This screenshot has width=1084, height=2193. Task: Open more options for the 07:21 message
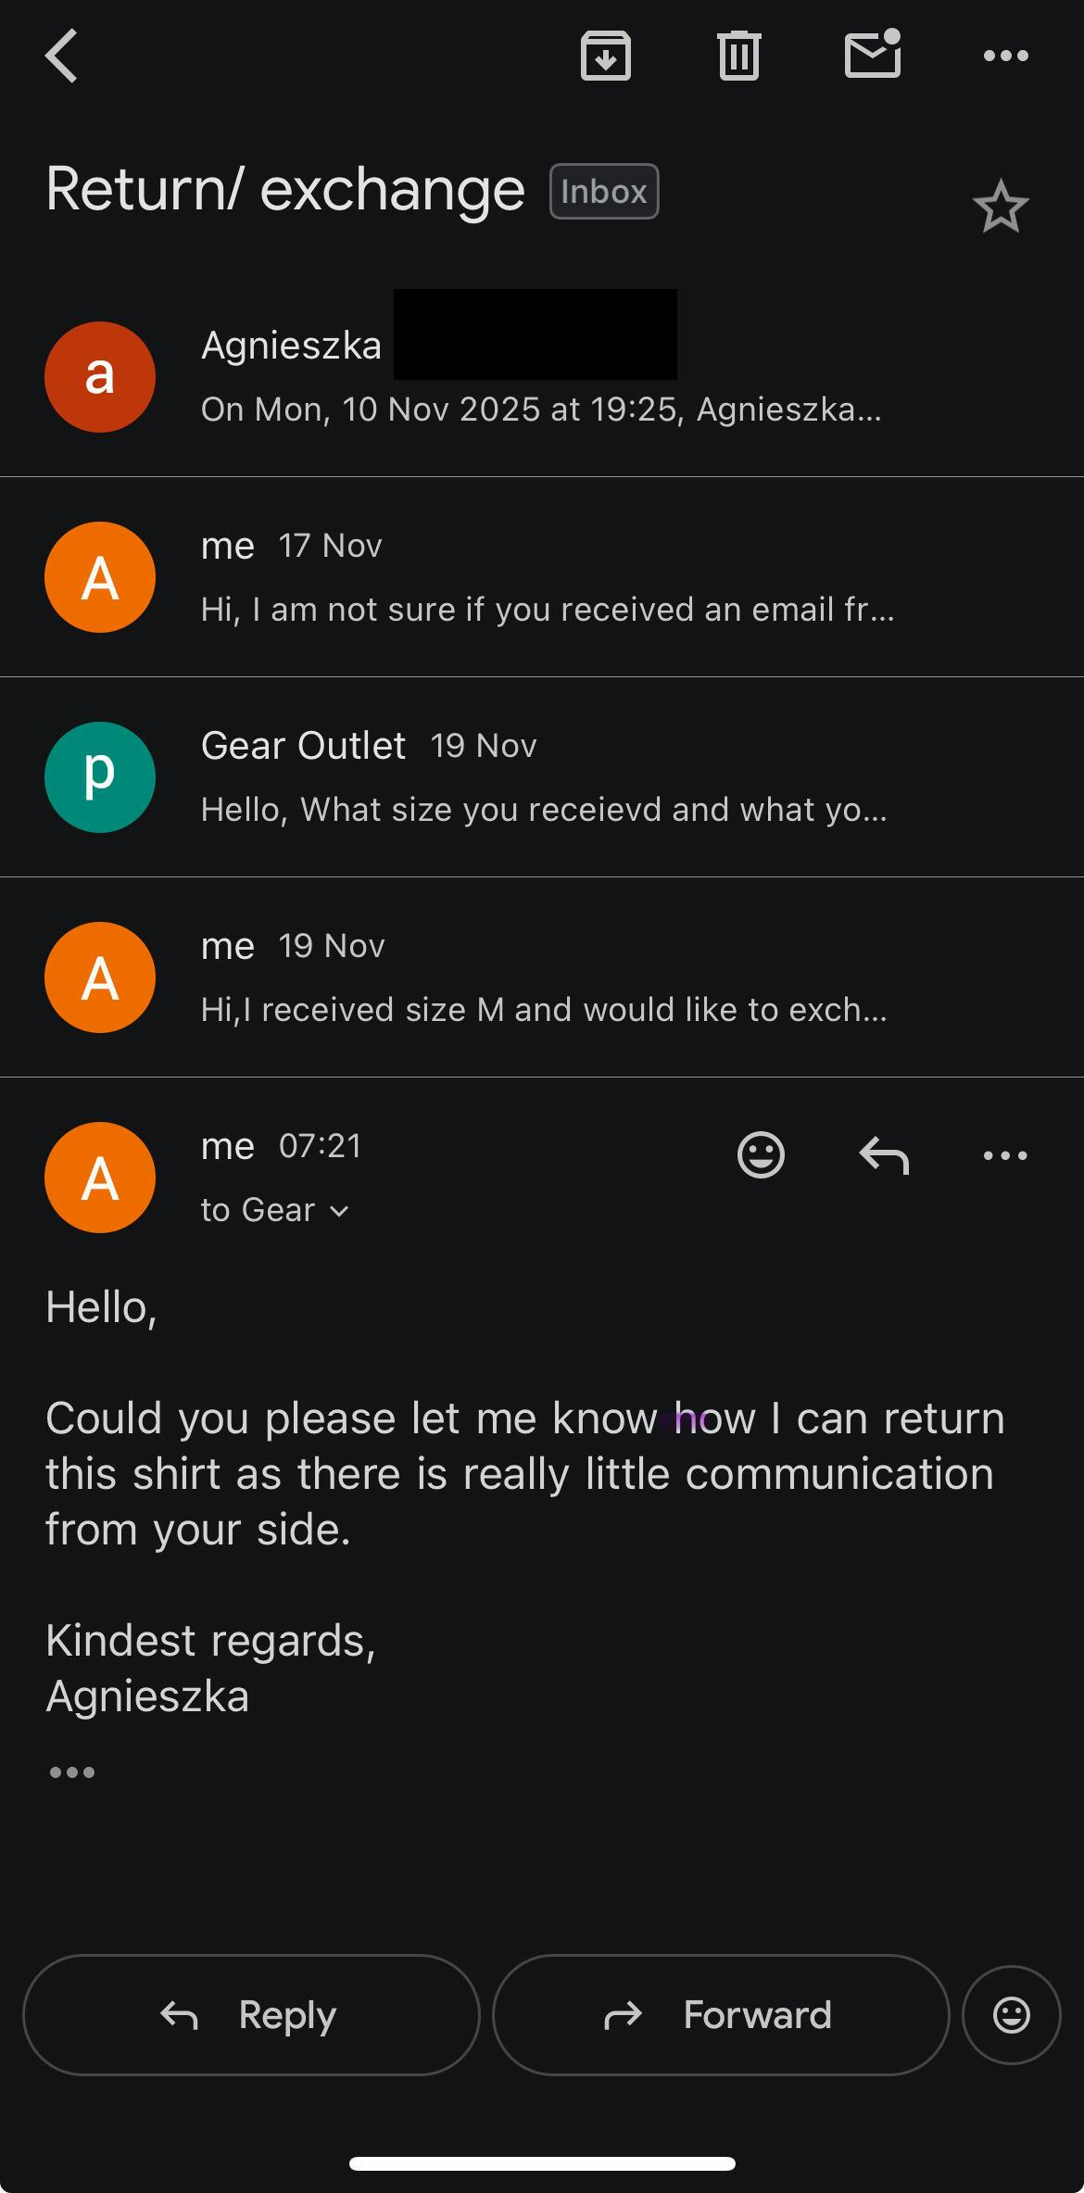coord(1005,1155)
